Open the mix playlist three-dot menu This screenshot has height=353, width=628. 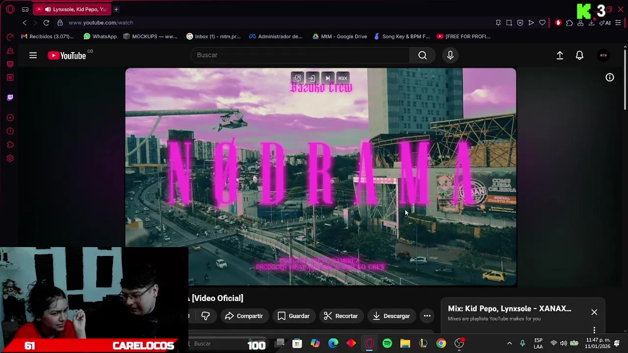(594, 329)
